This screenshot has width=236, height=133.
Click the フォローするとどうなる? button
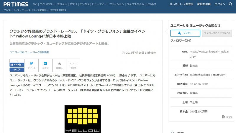coord(217,33)
